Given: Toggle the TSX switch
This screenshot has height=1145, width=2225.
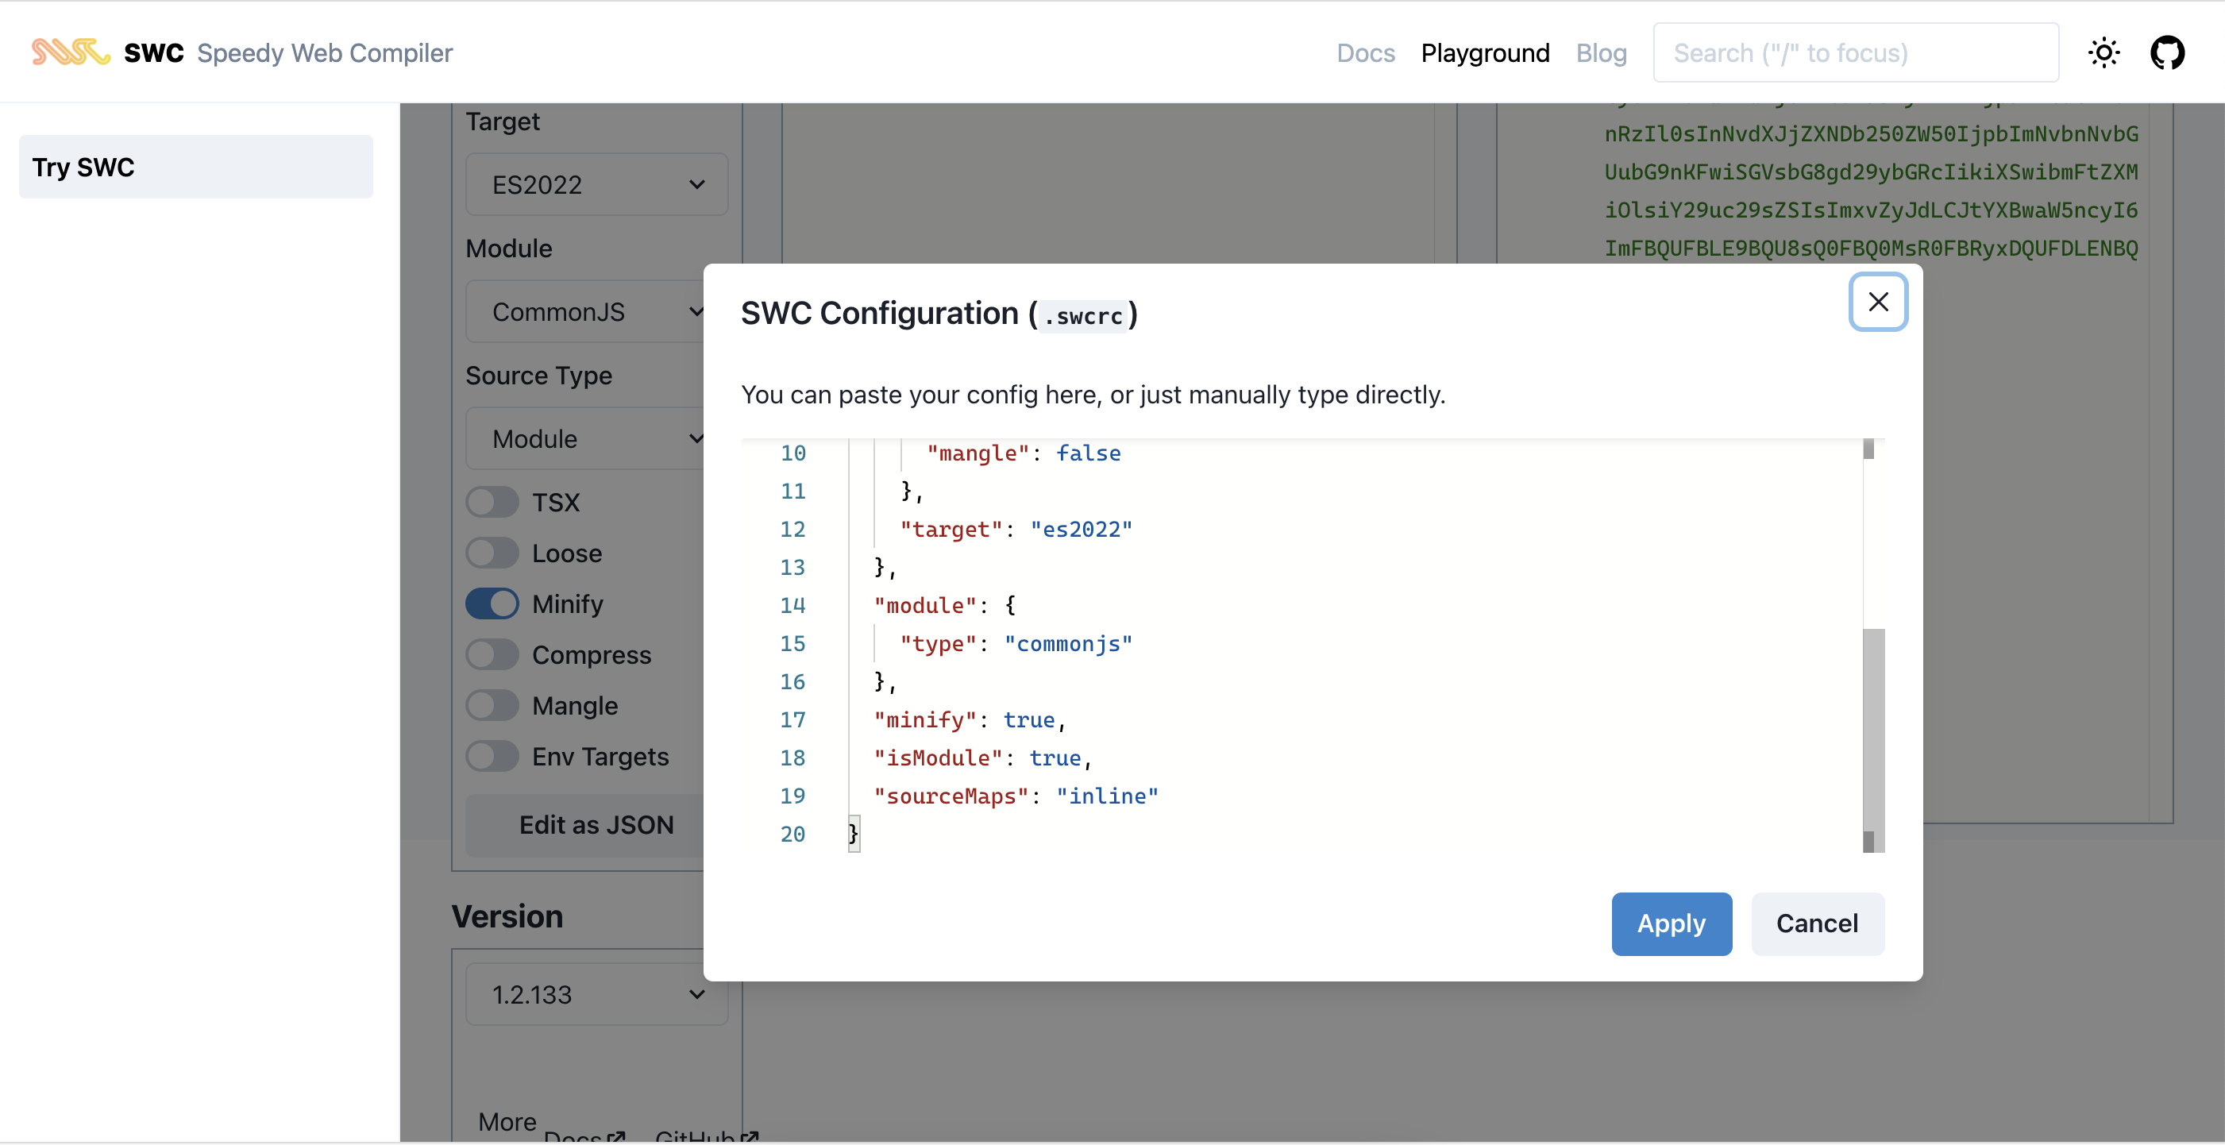Looking at the screenshot, I should pyautogui.click(x=492, y=502).
